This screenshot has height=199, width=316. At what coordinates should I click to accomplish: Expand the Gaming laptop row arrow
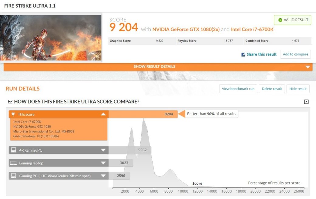pos(103,163)
